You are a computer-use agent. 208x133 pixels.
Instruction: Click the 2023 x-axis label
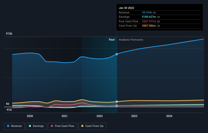[x=134, y=116]
